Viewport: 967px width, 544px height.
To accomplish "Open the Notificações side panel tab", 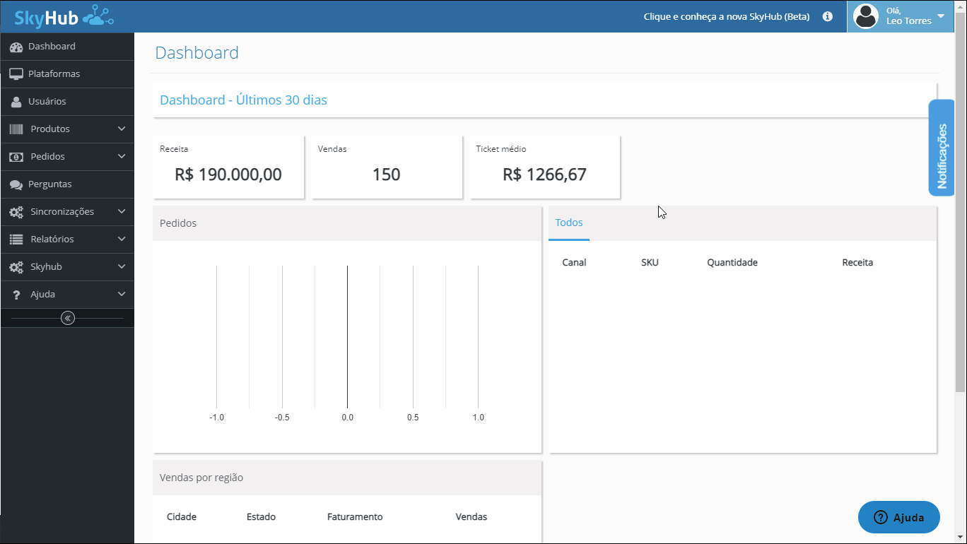I will coord(941,148).
